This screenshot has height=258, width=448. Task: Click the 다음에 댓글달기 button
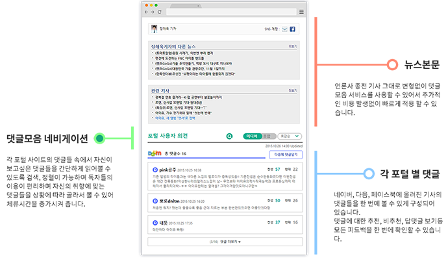tap(286, 155)
